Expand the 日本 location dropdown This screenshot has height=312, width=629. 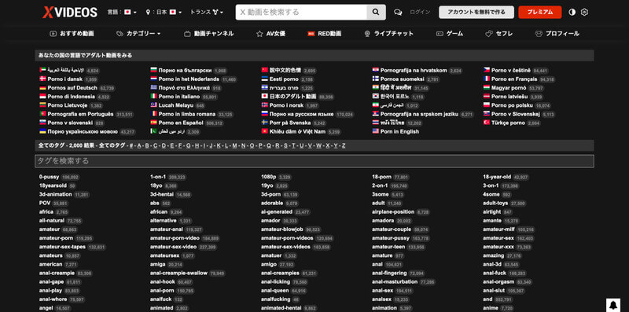click(x=164, y=12)
